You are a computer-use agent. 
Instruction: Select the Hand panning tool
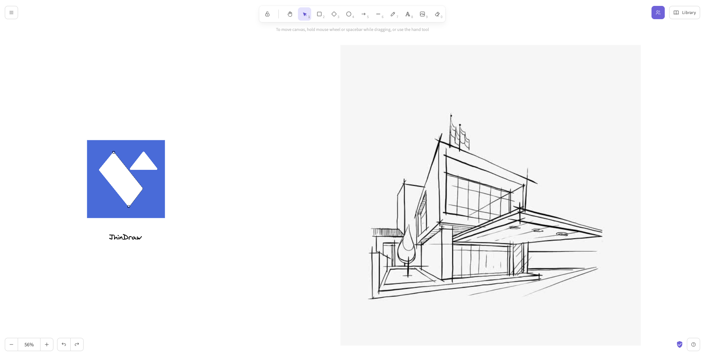(x=290, y=14)
